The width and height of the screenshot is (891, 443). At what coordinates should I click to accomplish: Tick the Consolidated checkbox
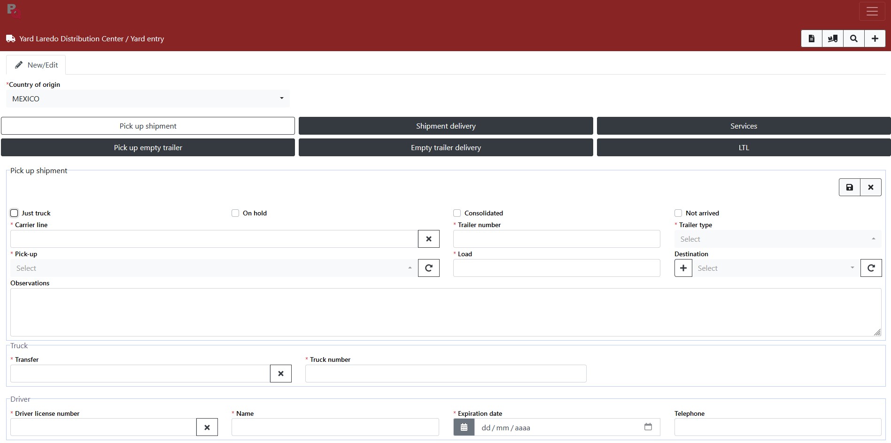(x=457, y=213)
